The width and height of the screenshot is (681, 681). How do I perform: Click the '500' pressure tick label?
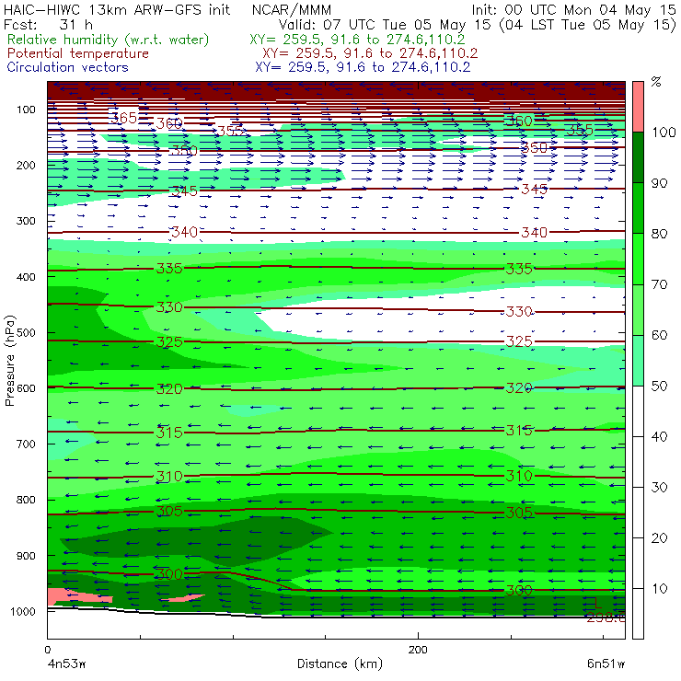point(26,333)
